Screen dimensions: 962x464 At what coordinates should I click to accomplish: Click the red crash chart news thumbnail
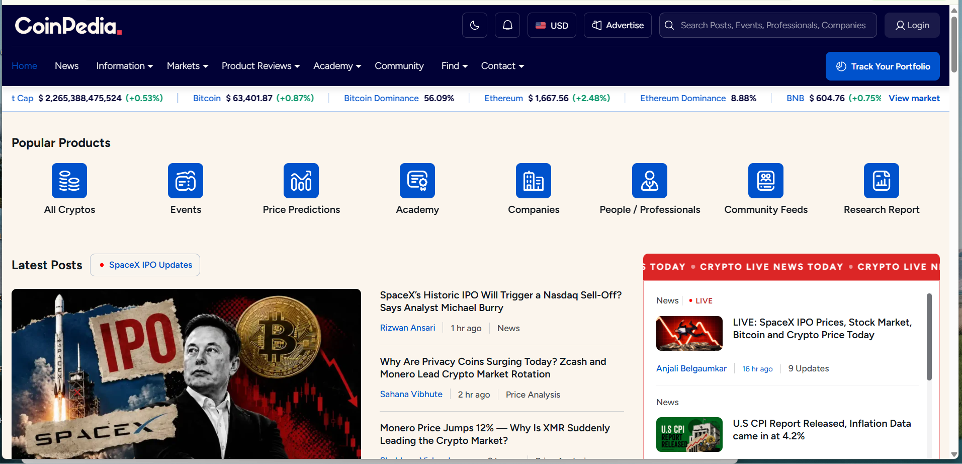coord(689,333)
